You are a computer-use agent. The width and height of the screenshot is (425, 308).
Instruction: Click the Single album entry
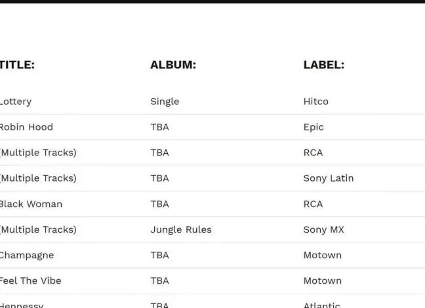coord(165,102)
